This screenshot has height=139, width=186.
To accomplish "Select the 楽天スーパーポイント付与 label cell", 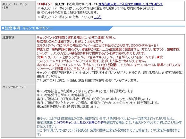I will coord(18,11).
